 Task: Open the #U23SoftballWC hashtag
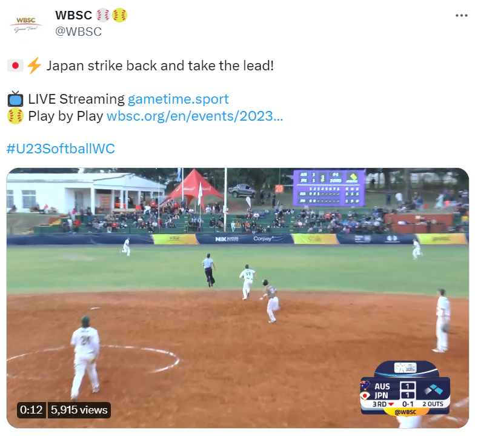click(61, 149)
